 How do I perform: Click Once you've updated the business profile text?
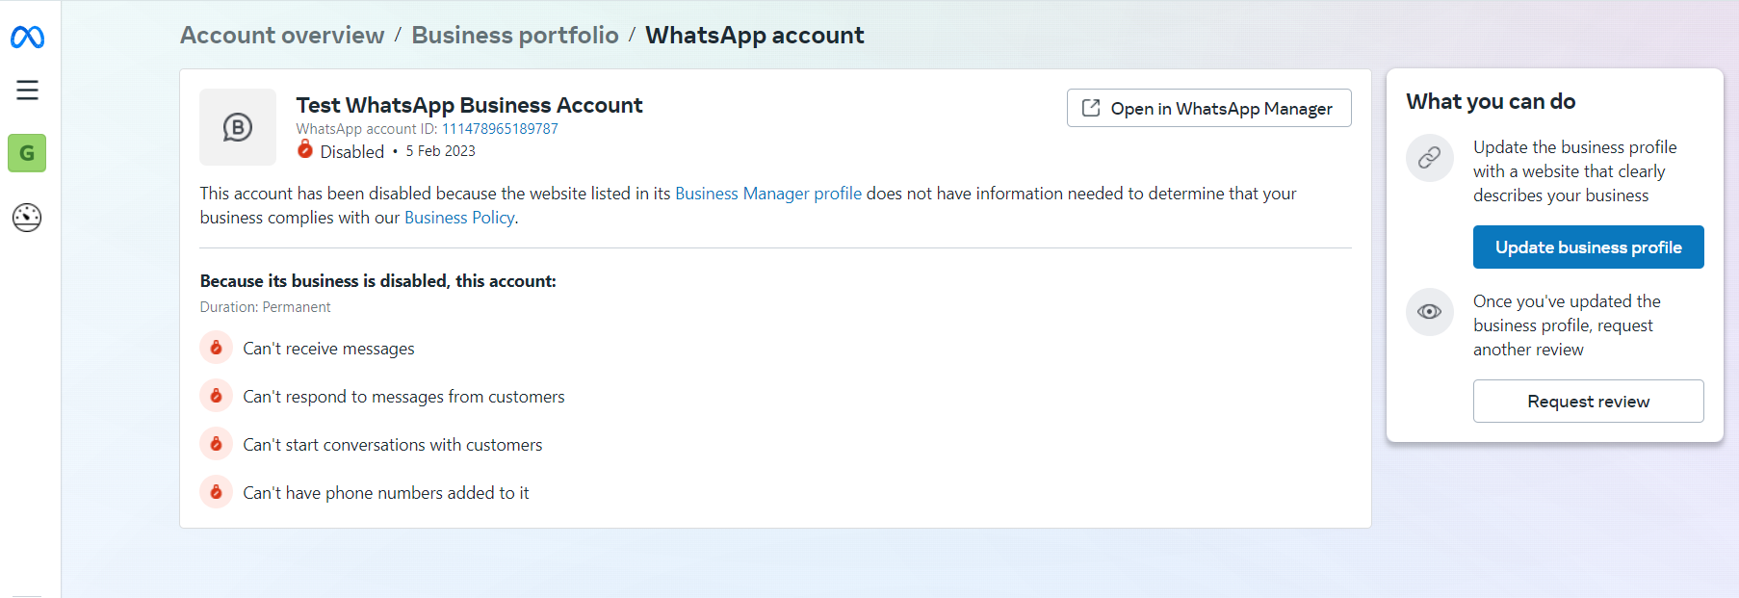point(1568,325)
